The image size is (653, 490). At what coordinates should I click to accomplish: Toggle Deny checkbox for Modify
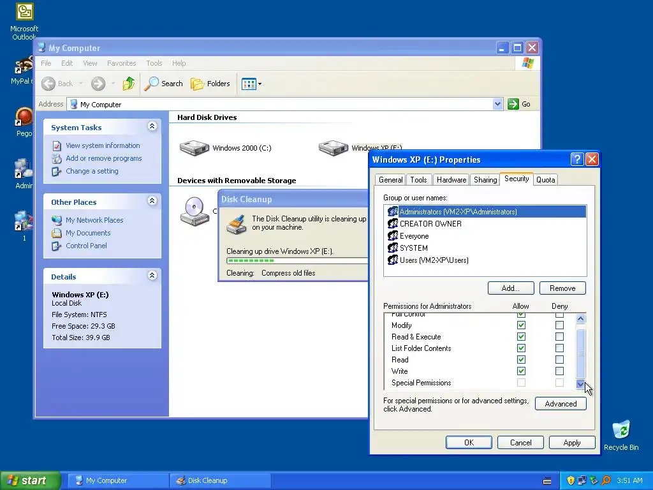pos(559,325)
